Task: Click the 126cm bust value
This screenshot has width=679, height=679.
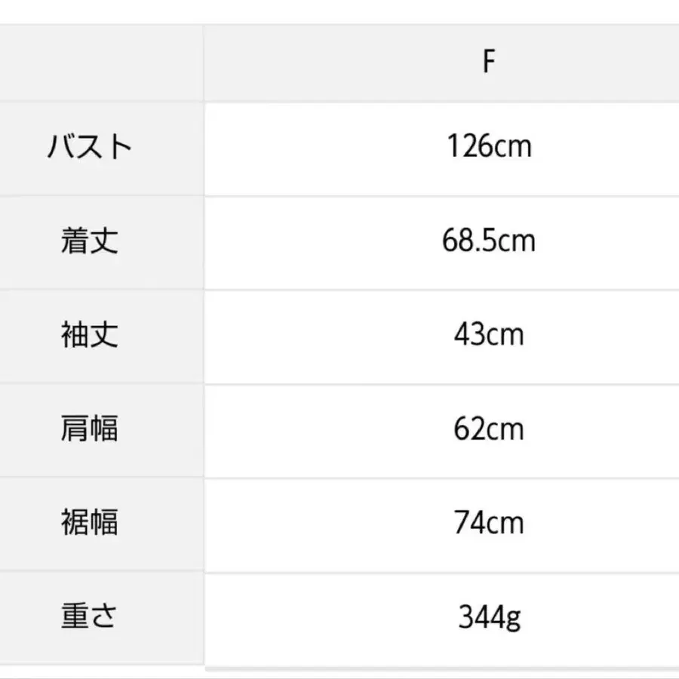Action: point(489,146)
